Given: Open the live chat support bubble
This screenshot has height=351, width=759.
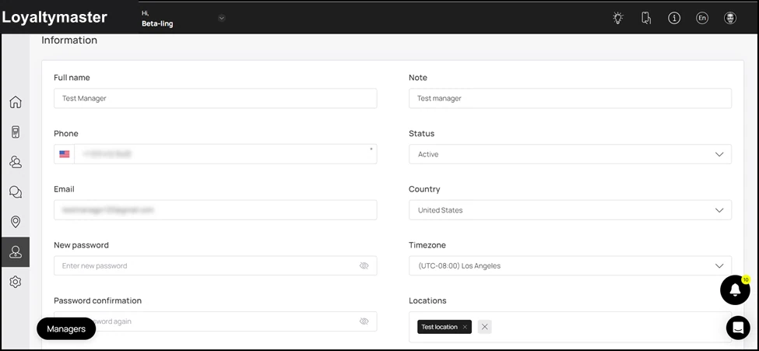Looking at the screenshot, I should (738, 328).
